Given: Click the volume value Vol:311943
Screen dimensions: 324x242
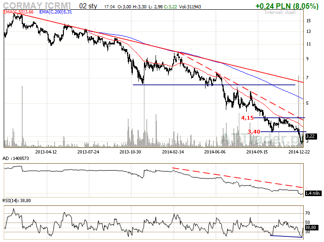Looking at the screenshot, I should tap(190, 7).
